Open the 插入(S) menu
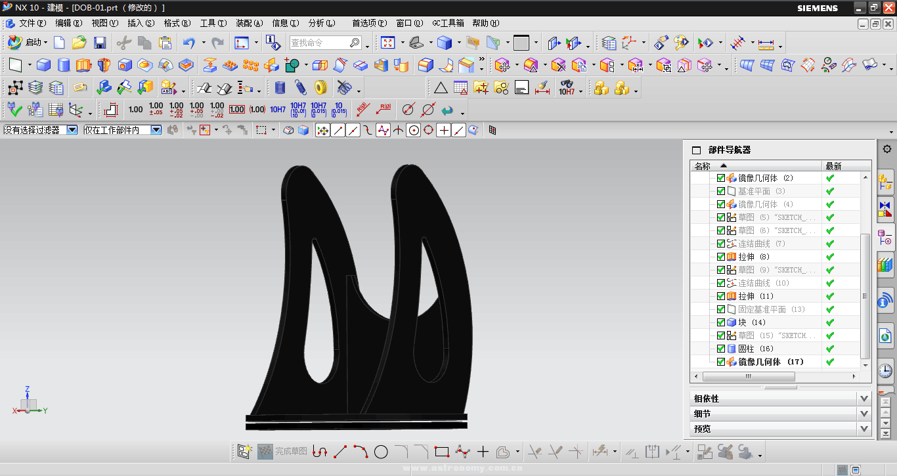Screen dimensions: 897x476 point(141,23)
